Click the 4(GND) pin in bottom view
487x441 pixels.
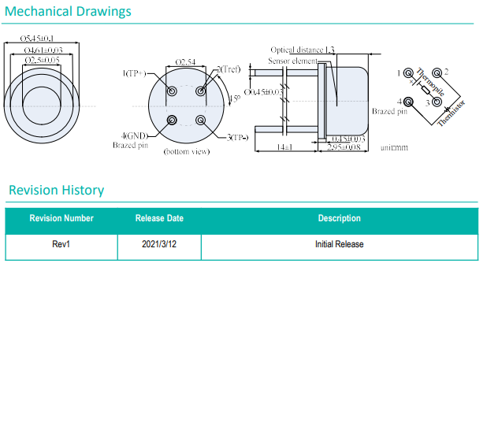(173, 120)
